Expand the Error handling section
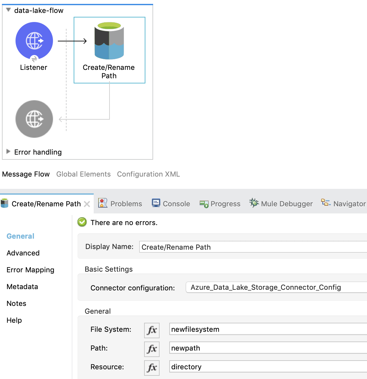The width and height of the screenshot is (367, 379). point(8,152)
